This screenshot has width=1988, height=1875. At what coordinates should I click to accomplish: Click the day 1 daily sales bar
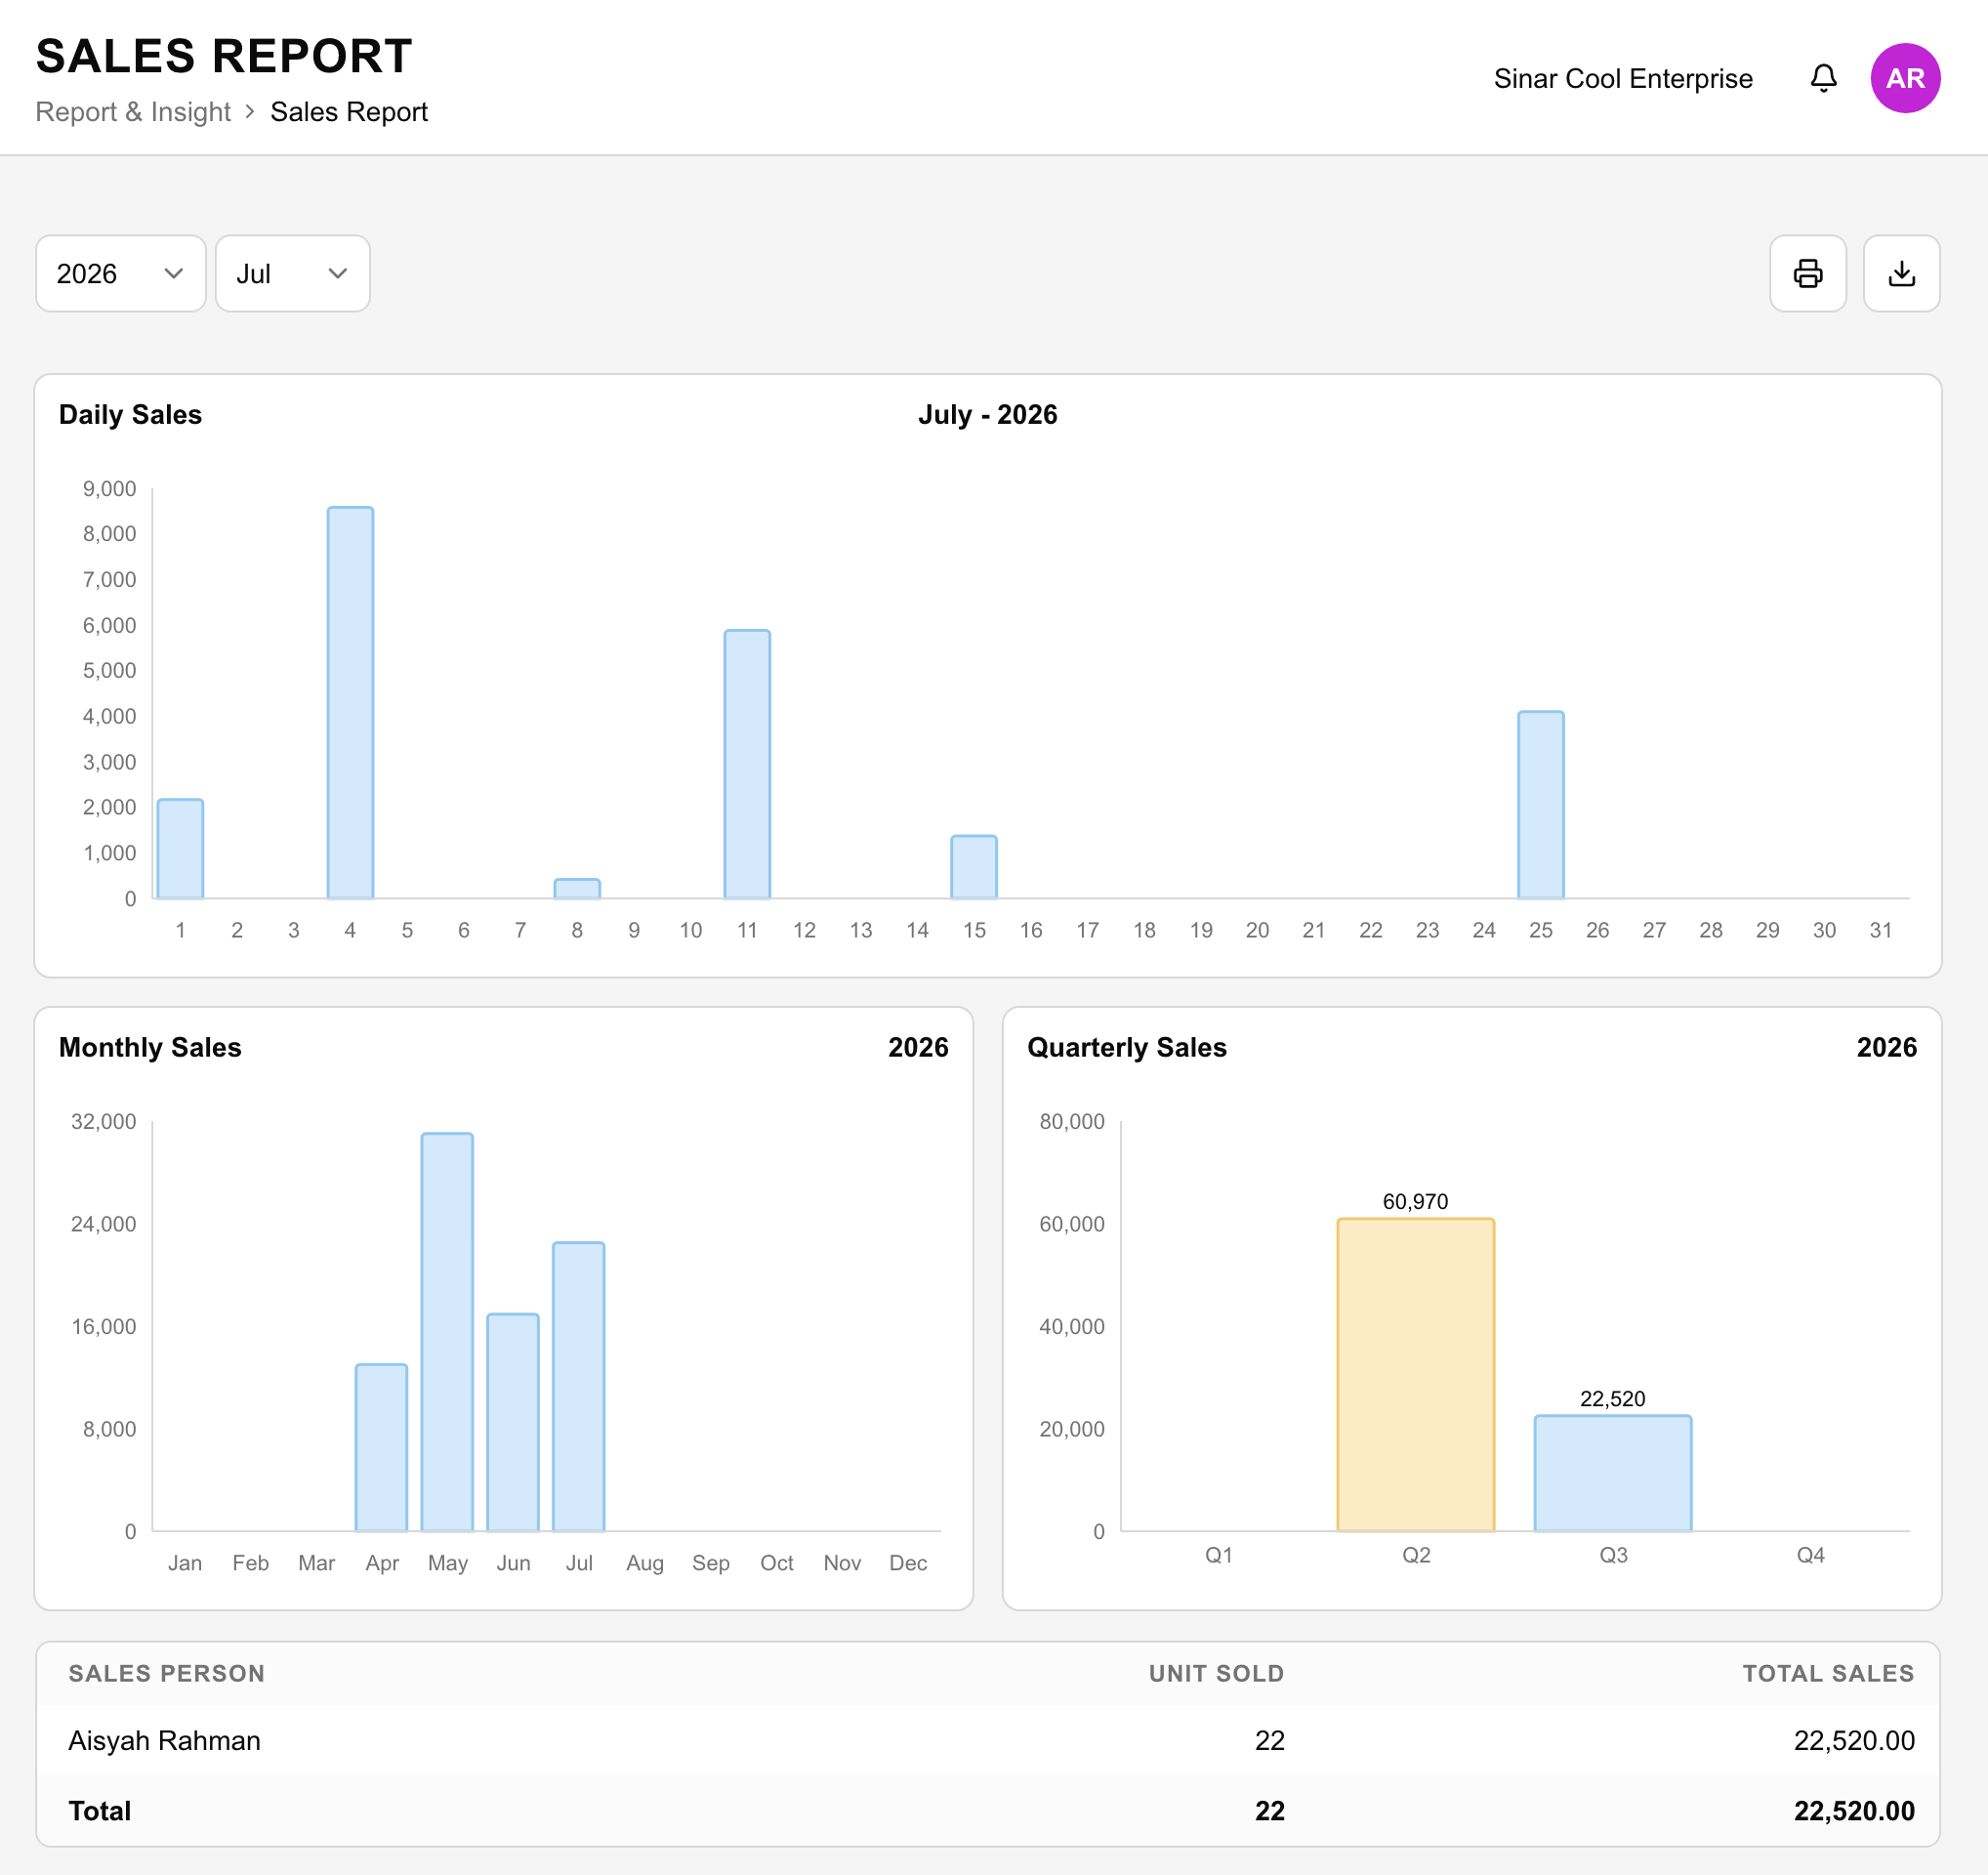[180, 849]
